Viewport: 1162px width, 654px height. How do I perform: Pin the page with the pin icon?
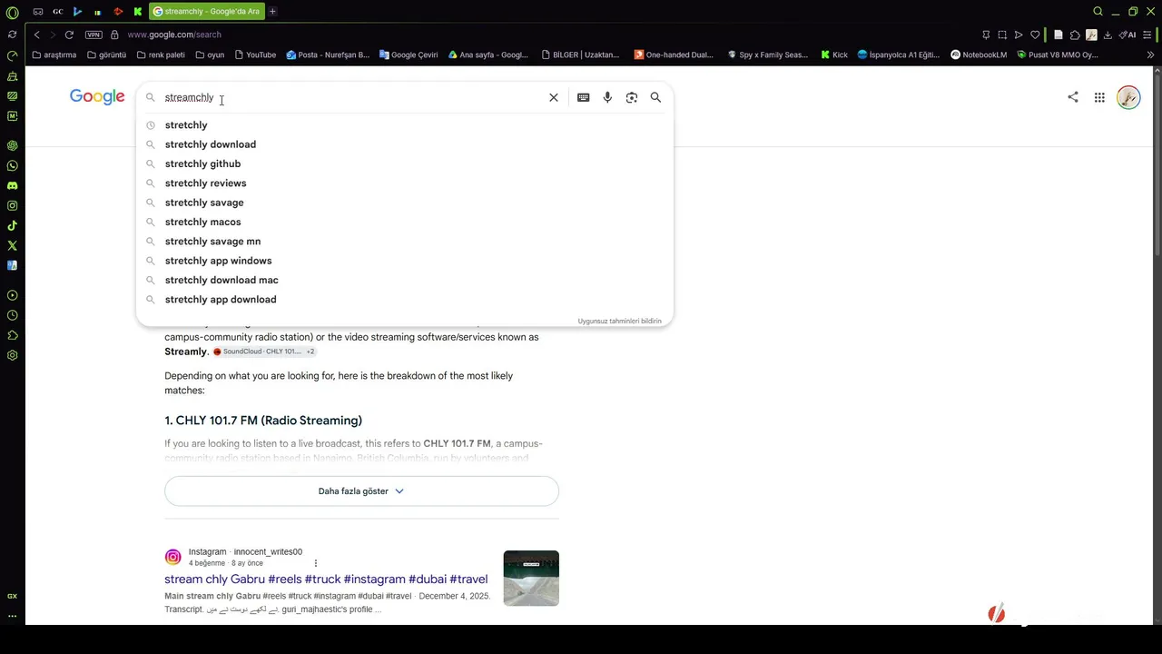[986, 35]
